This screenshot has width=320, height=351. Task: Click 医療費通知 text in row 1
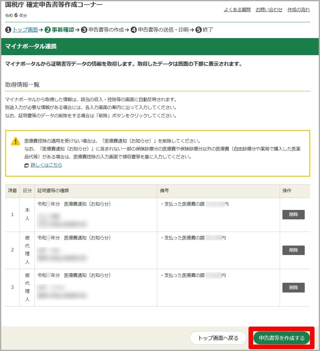tap(87, 204)
